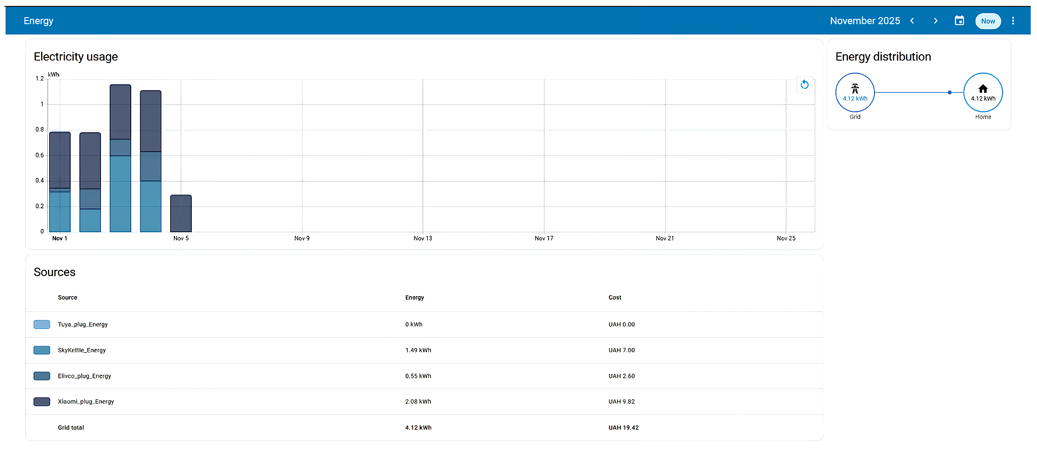This screenshot has height=455, width=1037.
Task: Click the Nov 5 bar in chart
Action: 181,213
